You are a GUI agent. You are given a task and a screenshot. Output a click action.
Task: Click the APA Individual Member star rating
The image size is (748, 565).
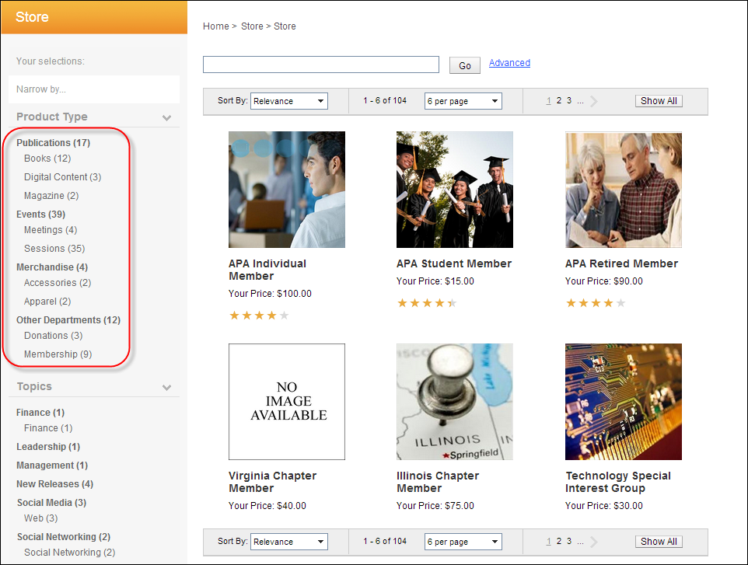click(x=259, y=316)
